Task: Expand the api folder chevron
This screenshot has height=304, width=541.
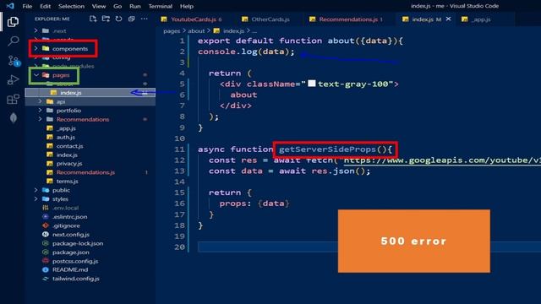Action: point(40,101)
